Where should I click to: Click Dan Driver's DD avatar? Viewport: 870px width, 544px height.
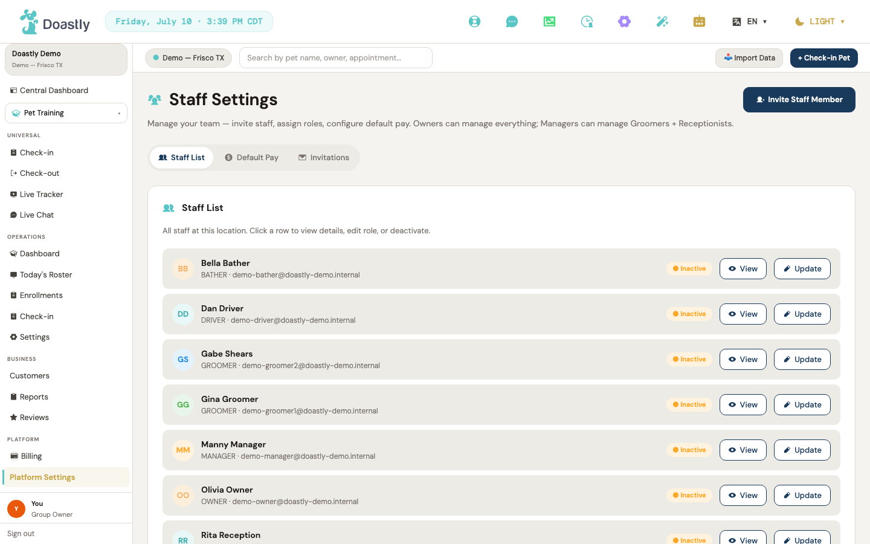(x=183, y=314)
